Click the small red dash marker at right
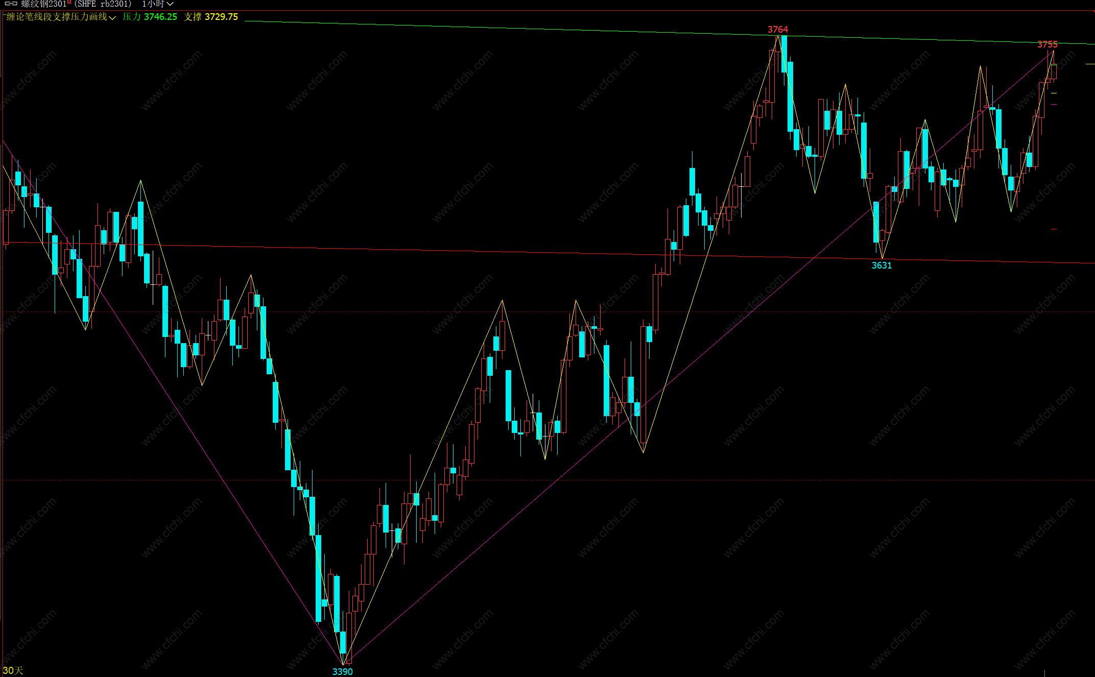 [1054, 229]
